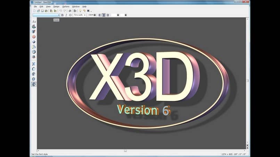Click the vertical scrollbar up arrow

coord(247,19)
